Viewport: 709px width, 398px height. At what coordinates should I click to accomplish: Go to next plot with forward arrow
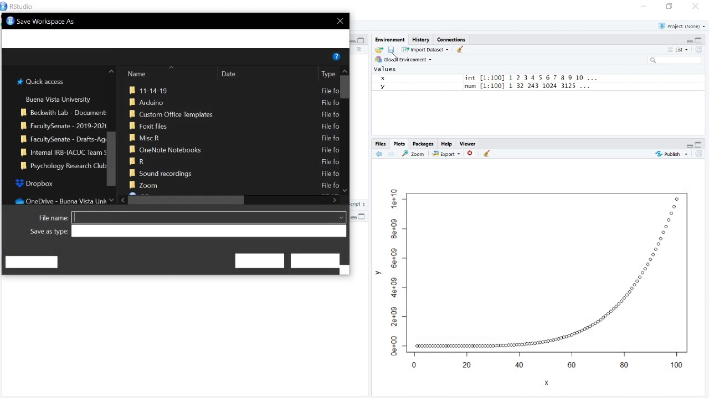pyautogui.click(x=391, y=154)
